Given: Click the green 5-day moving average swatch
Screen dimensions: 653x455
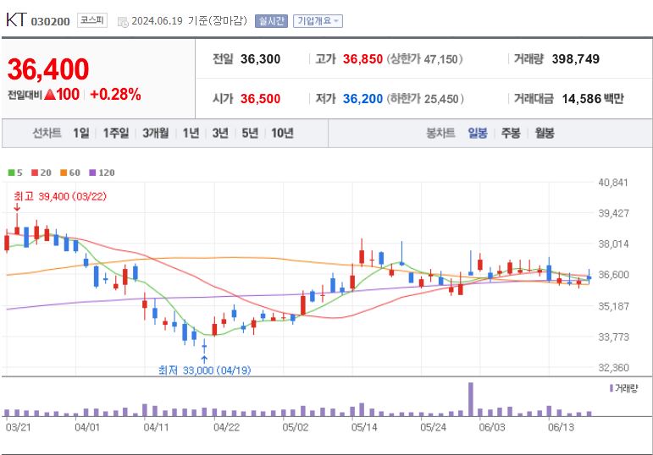Looking at the screenshot, I should coord(12,173).
